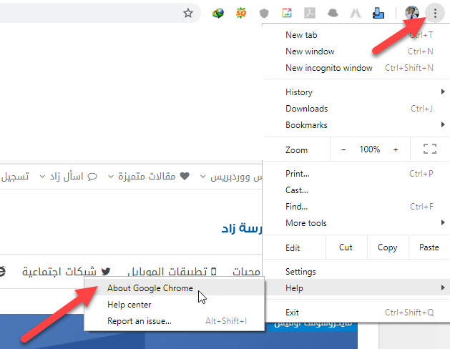Click the Cut button in Edit row
Screen dimensions: 450x349
[346, 247]
